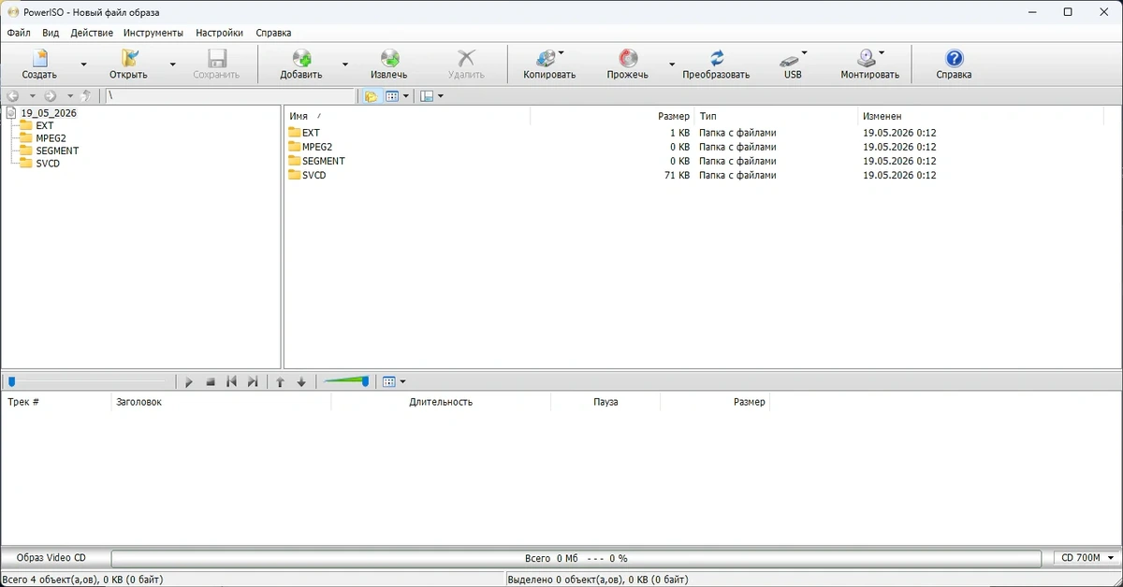Screen dimensions: 1123x587
Task: Select MPEG2 folder row in file list
Action: tap(612, 147)
